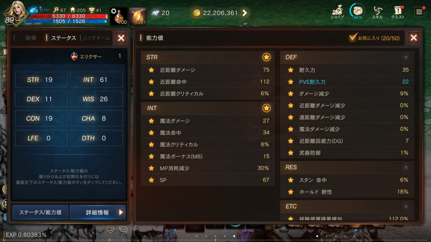The width and height of the screenshot is (431, 242).
Task: Open the スキル skill icon
Action: tap(378, 13)
